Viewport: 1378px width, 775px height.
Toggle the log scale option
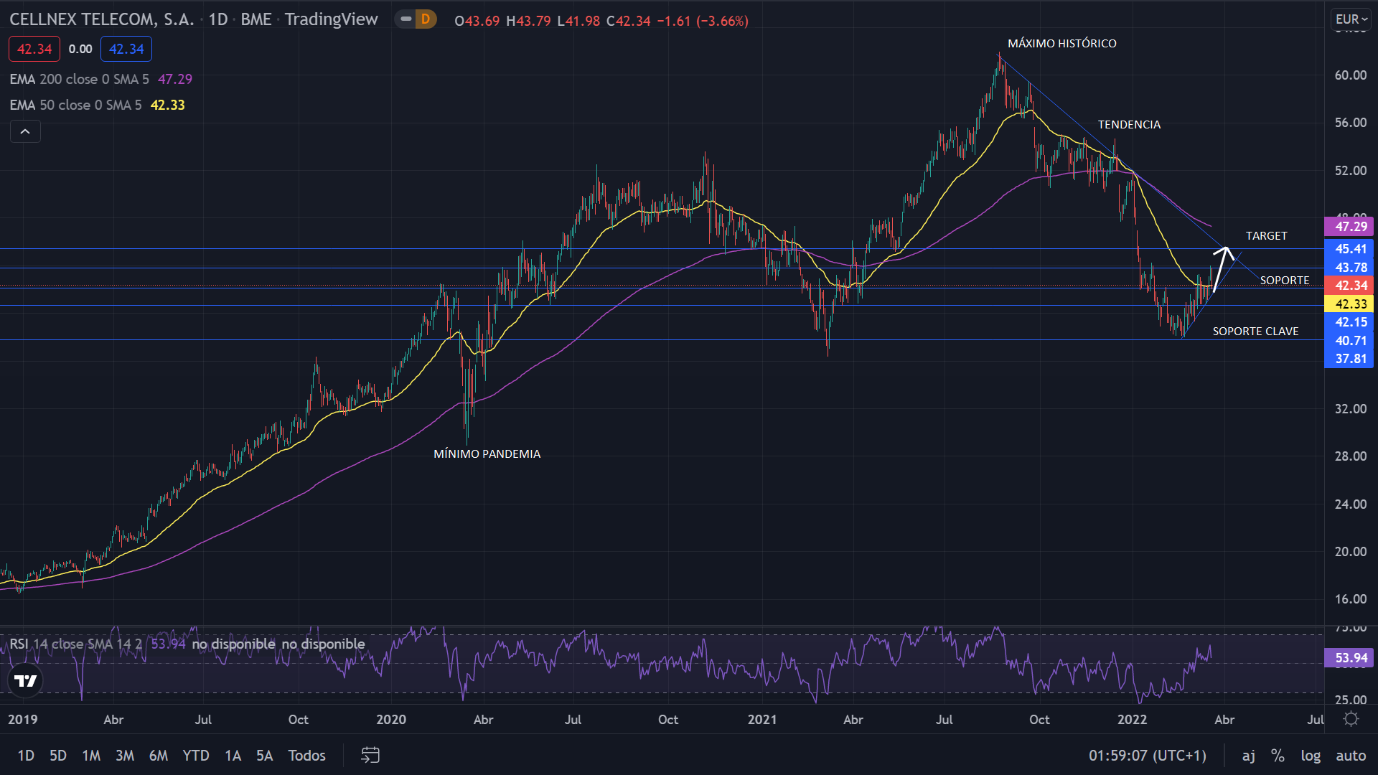[1311, 755]
